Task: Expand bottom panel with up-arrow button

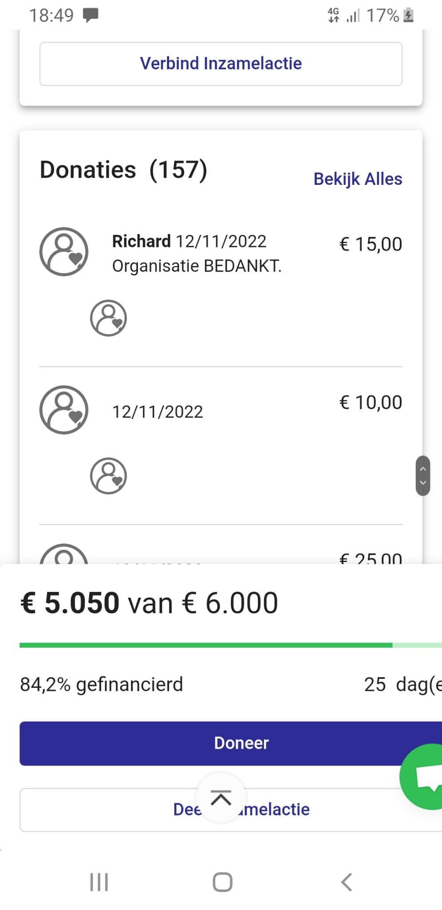Action: tap(221, 798)
